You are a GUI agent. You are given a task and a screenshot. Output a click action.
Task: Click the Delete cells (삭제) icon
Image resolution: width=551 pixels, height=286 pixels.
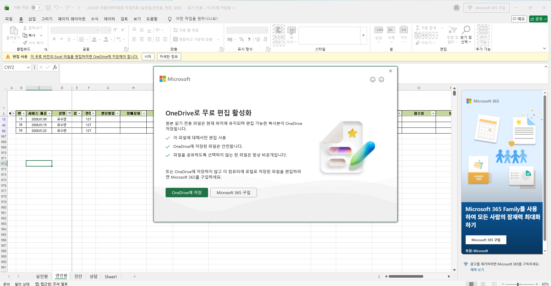(391, 30)
